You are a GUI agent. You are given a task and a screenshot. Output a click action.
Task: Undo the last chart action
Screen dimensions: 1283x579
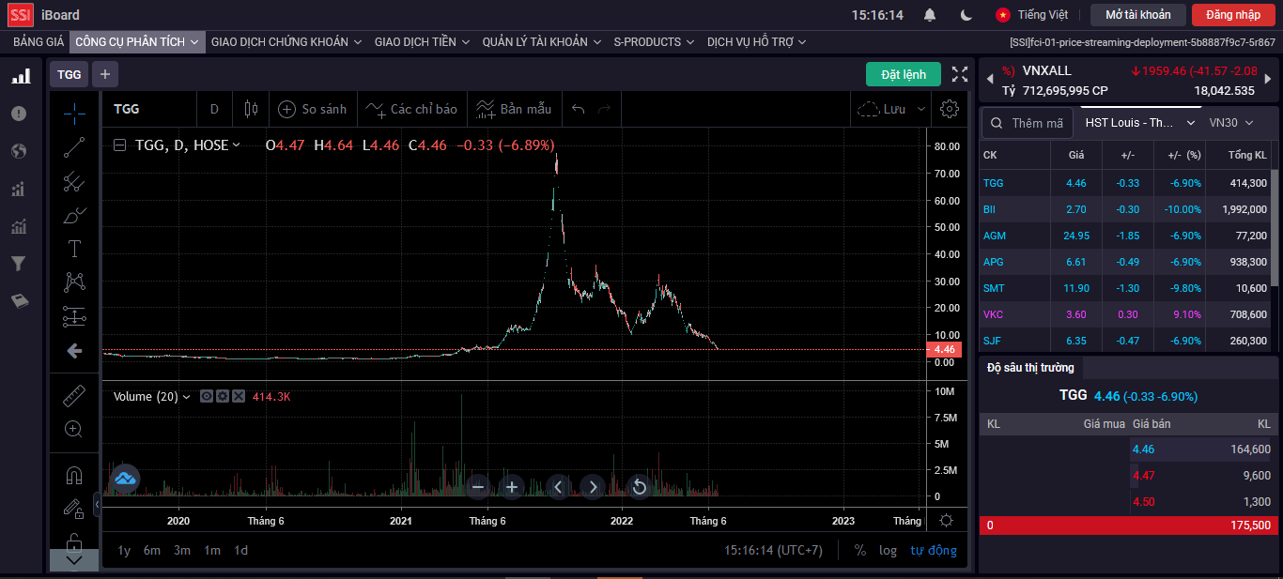tap(579, 109)
